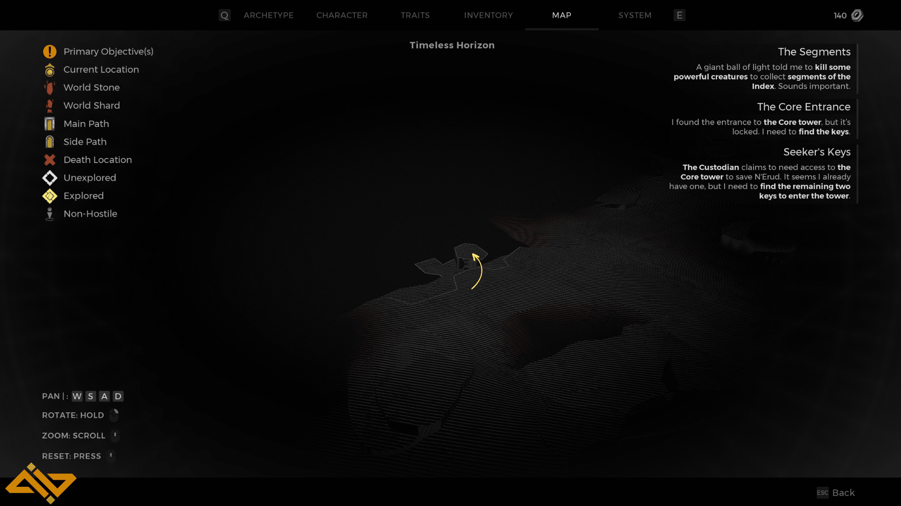Click the scrap currency icon
The height and width of the screenshot is (506, 901).
[x=857, y=15]
